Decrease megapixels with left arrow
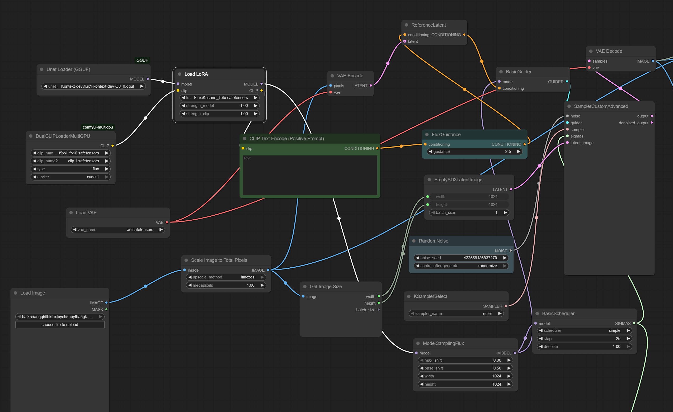This screenshot has height=412, width=673. 190,285
